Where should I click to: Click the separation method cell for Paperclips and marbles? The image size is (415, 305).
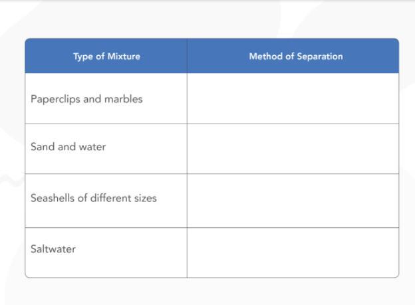click(x=293, y=98)
